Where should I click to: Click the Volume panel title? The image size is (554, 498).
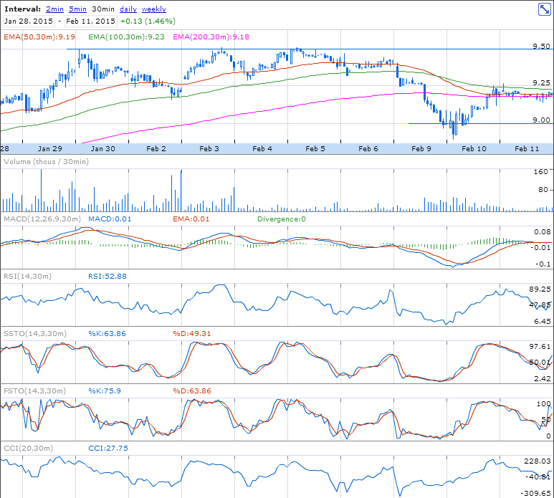click(47, 162)
